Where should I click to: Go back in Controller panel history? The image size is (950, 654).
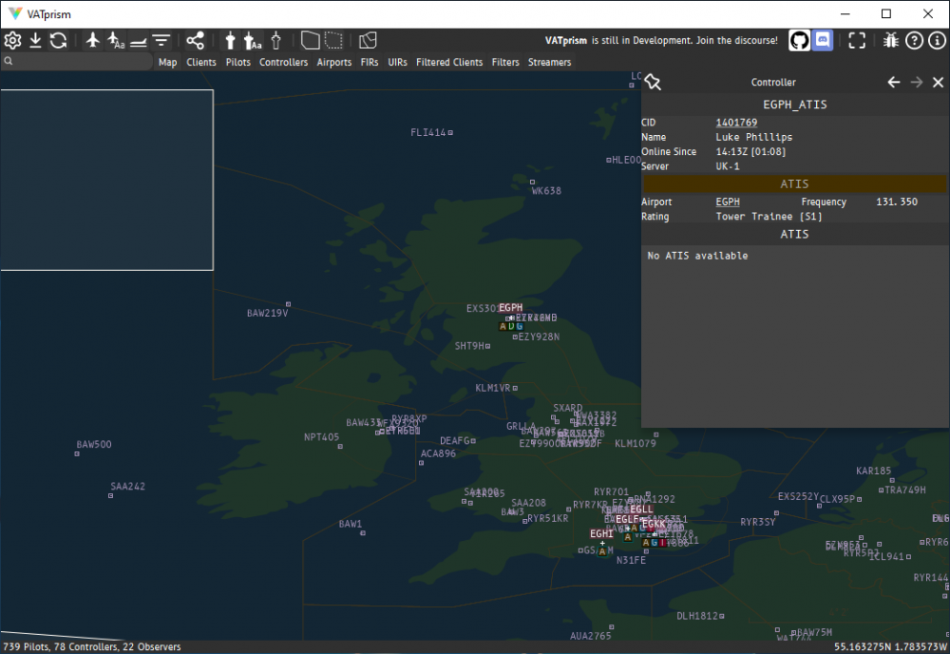coord(893,83)
